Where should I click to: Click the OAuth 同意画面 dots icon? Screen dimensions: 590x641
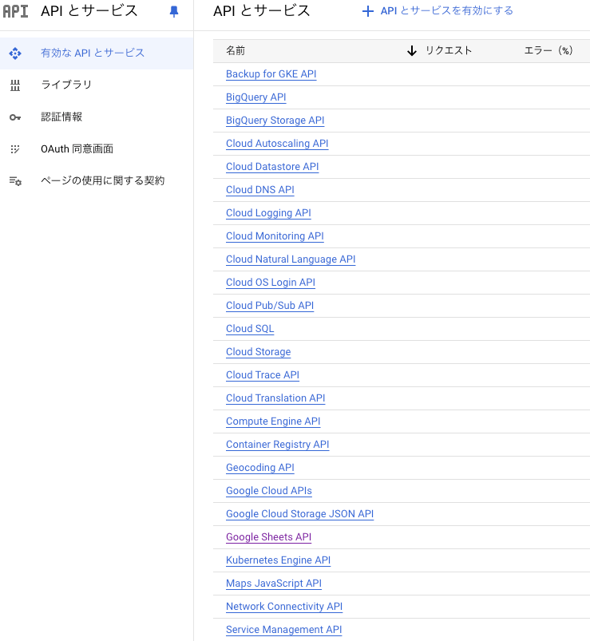15,149
